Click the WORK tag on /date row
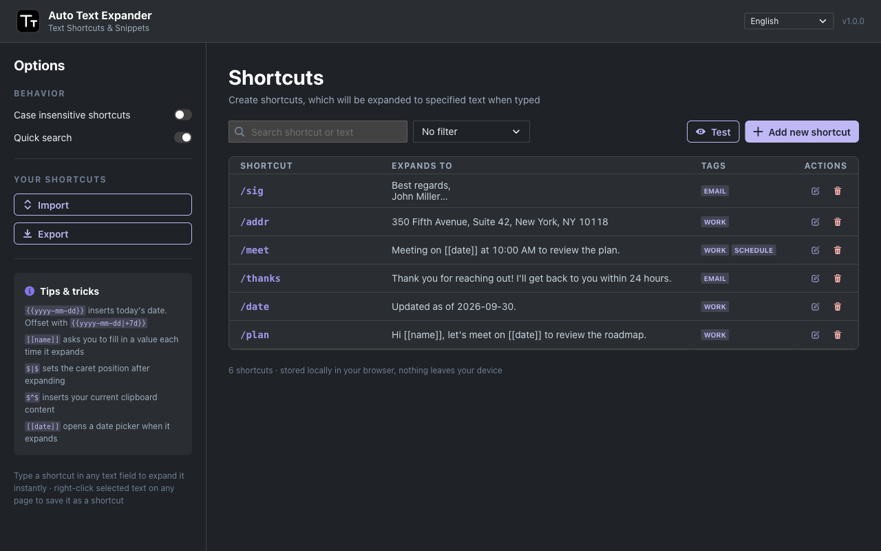 coord(715,306)
